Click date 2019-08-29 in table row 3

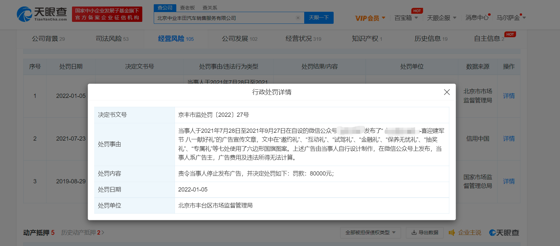[x=71, y=181]
